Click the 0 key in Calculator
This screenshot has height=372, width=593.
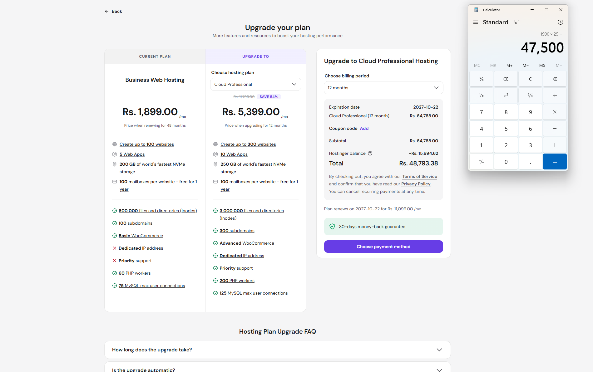[506, 162]
